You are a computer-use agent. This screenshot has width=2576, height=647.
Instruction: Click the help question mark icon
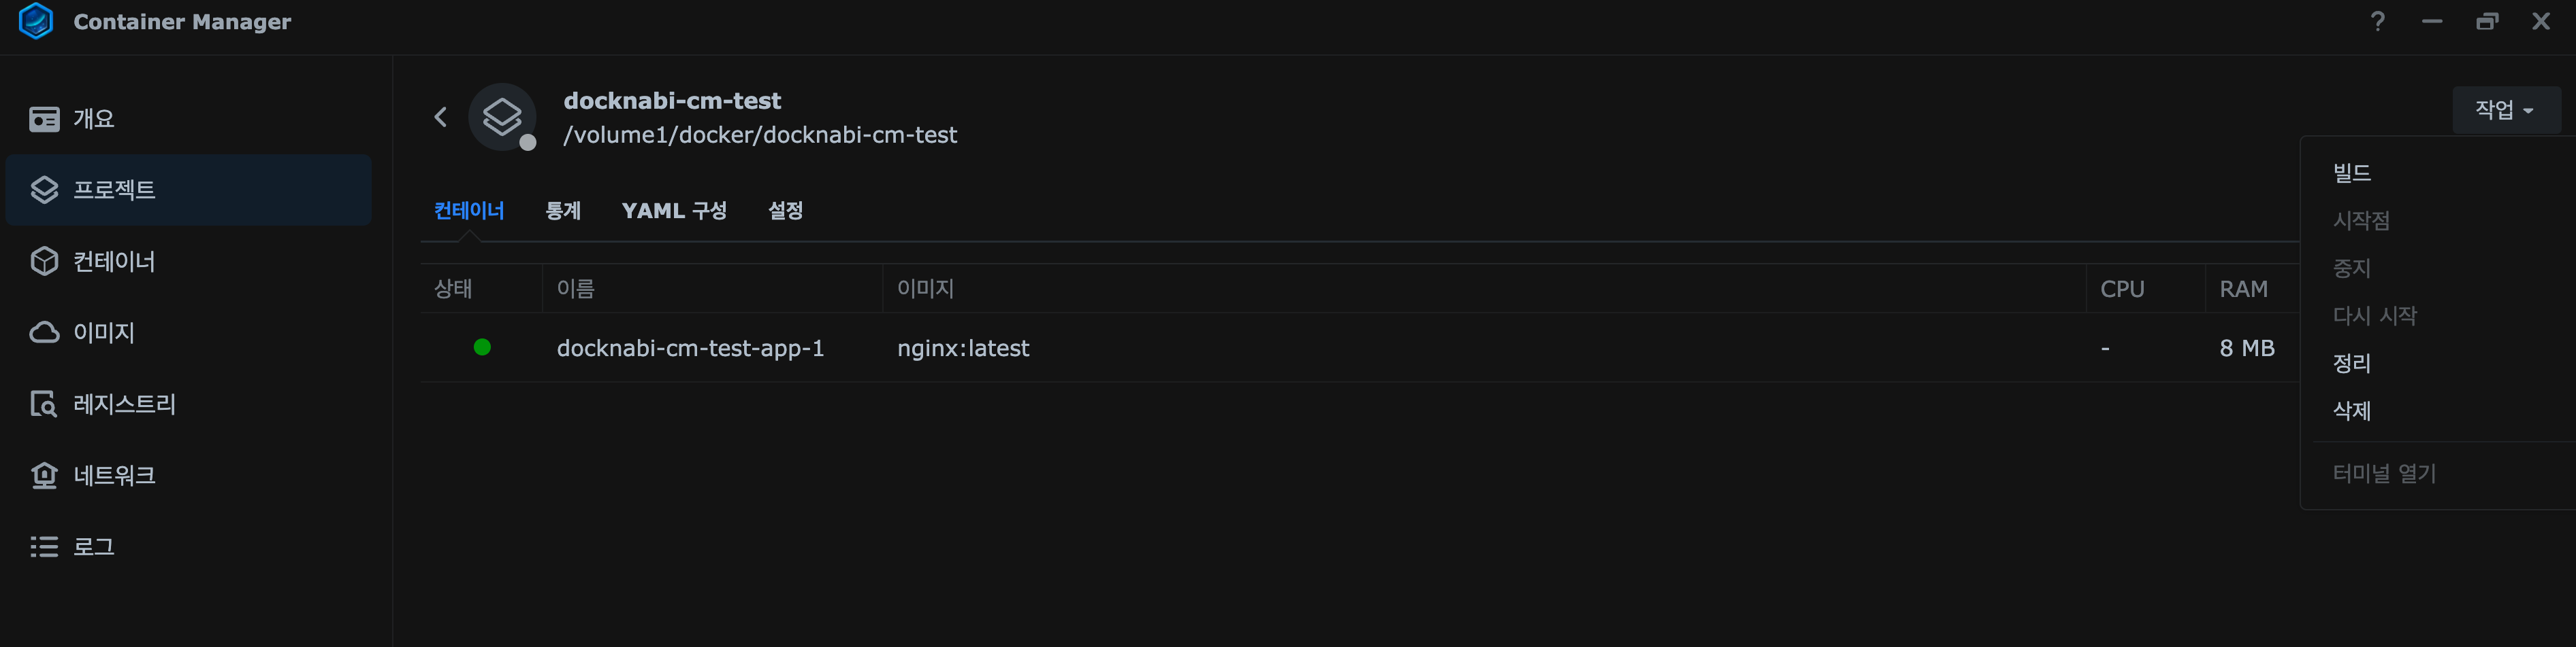tap(2377, 21)
